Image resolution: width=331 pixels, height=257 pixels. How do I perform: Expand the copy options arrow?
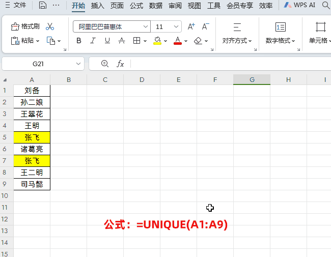tap(59, 41)
